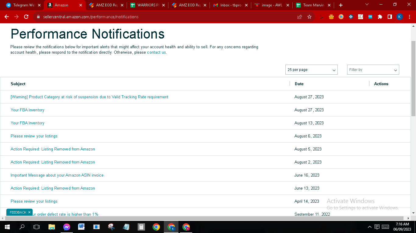Screen dimensions: 416x233
Task: Click the orange circle extension icon
Action: click(341, 17)
